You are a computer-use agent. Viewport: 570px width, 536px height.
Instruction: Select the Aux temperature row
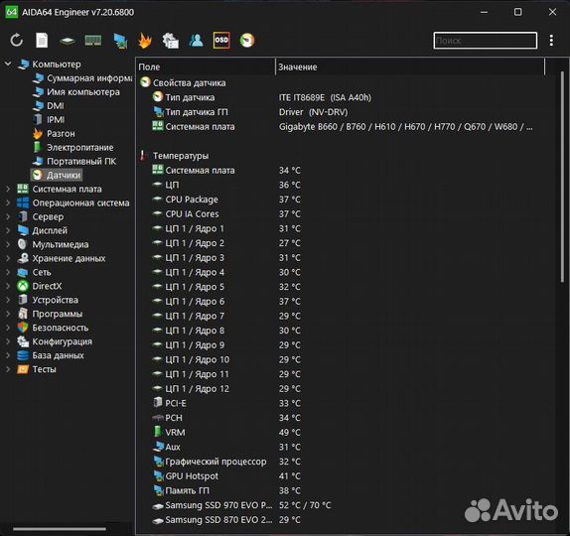coord(226,447)
